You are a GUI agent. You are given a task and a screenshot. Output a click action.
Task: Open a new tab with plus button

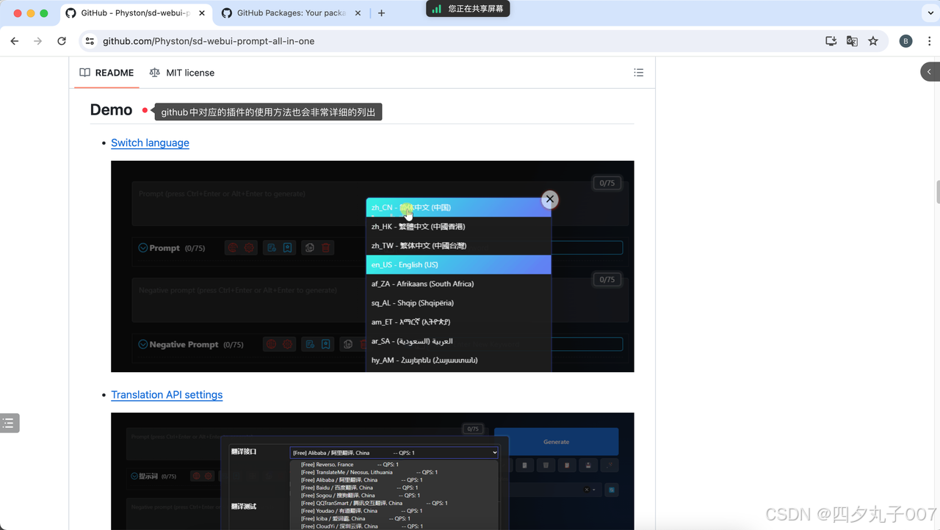[381, 13]
